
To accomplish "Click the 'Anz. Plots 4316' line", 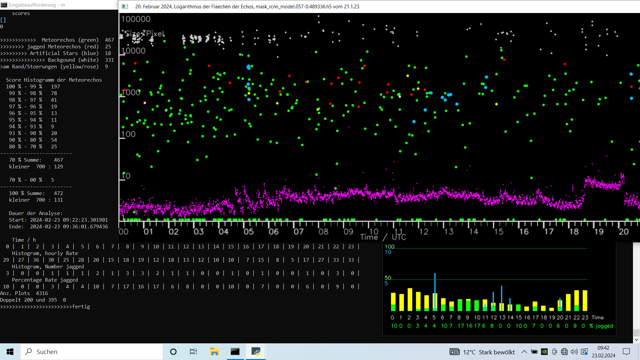I will pos(24,293).
